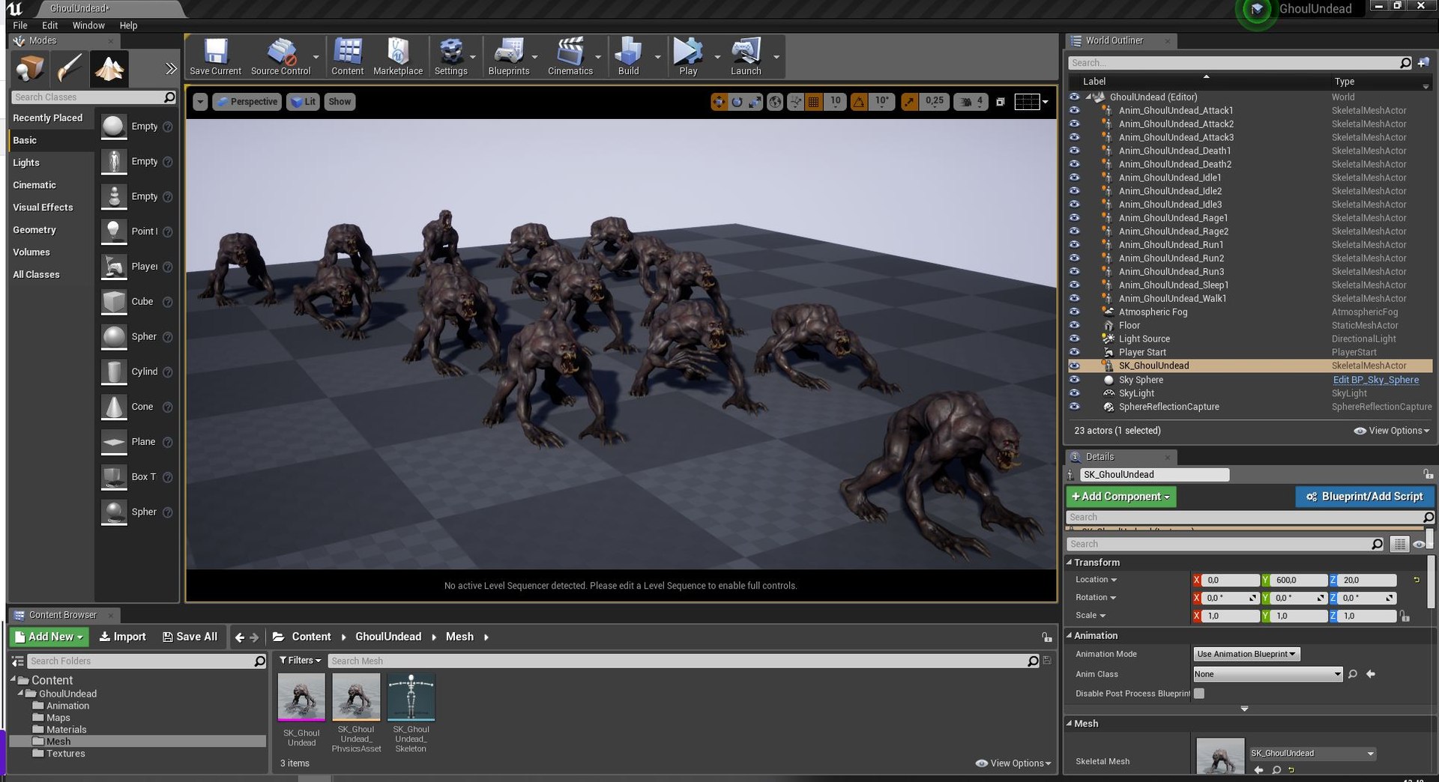The width and height of the screenshot is (1439, 782).
Task: Hide the Floor actor with eye icon
Action: pyautogui.click(x=1074, y=325)
